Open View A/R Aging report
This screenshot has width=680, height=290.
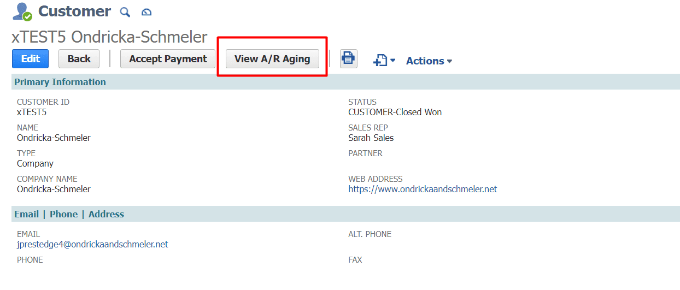click(272, 58)
